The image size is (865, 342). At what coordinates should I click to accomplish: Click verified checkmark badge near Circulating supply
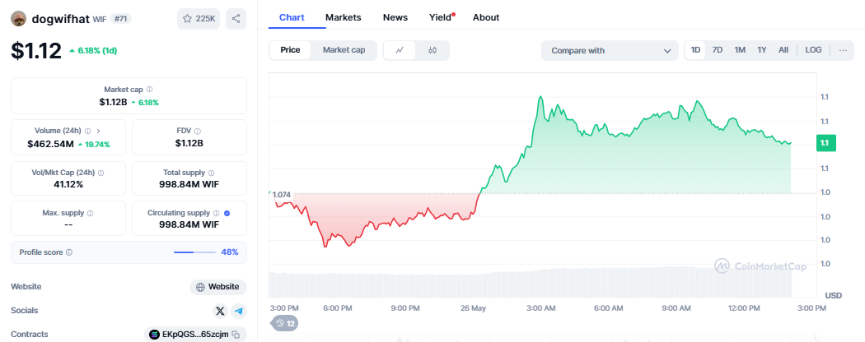pos(227,213)
